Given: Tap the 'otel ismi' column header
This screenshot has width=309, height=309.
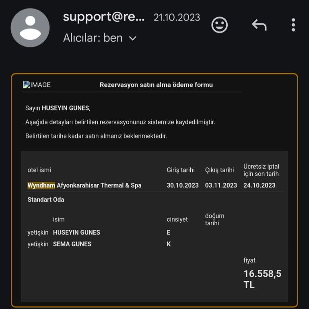Looking at the screenshot, I should click(39, 170).
